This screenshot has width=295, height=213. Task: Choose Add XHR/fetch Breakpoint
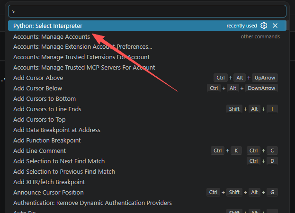(147, 182)
